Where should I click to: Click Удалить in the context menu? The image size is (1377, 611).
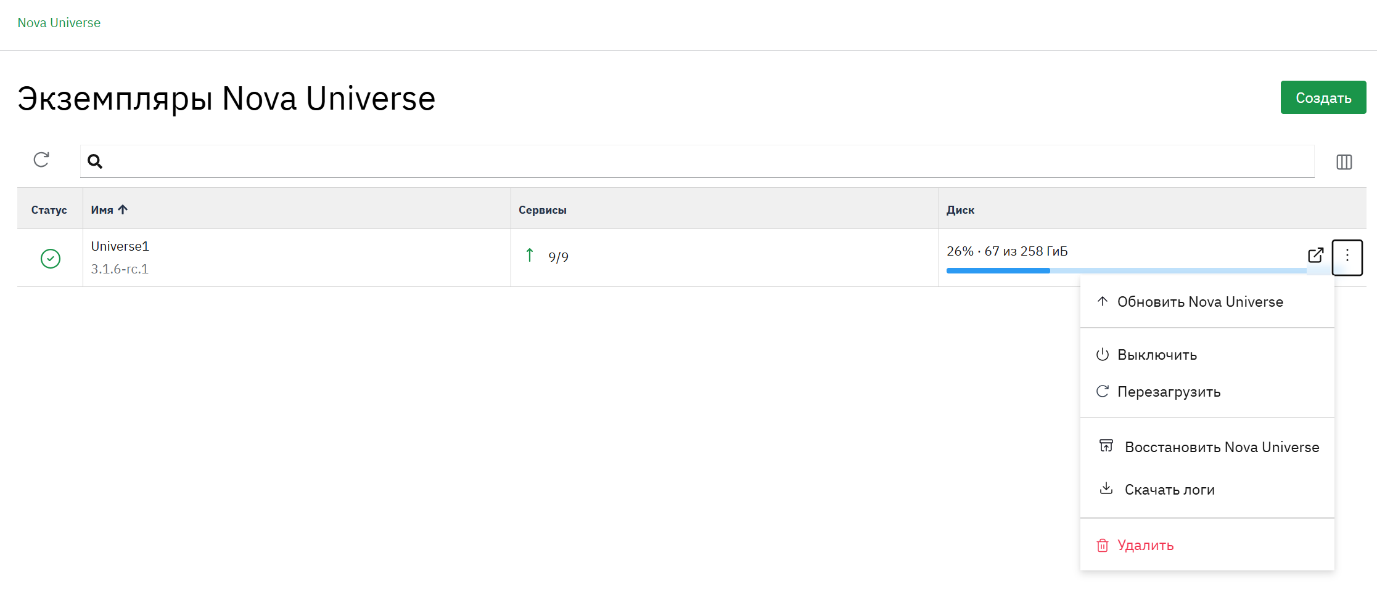click(1207, 545)
